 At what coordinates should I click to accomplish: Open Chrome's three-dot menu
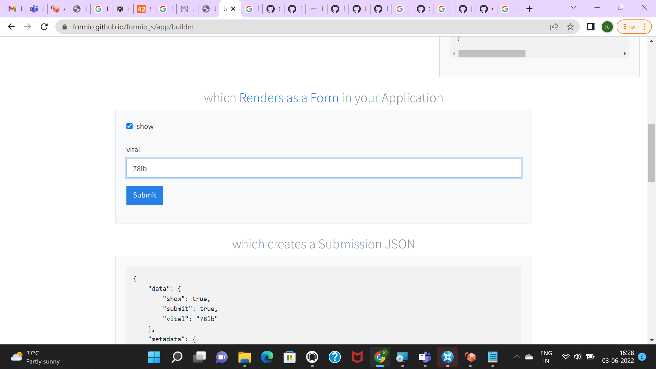645,27
